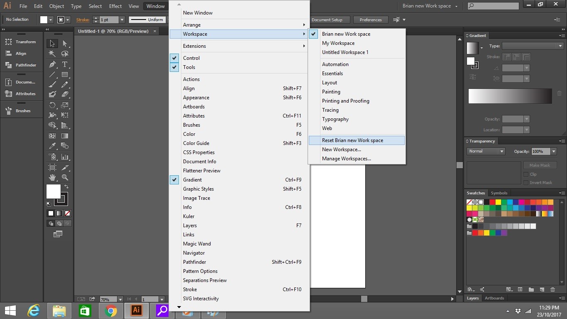Select the Pen tool
The height and width of the screenshot is (319, 567).
[x=52, y=64]
